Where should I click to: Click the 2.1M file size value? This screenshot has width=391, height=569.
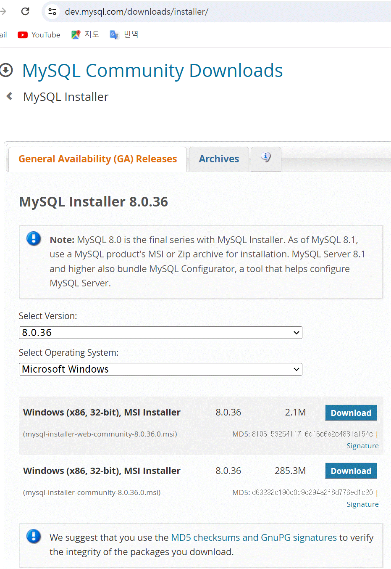[295, 413]
